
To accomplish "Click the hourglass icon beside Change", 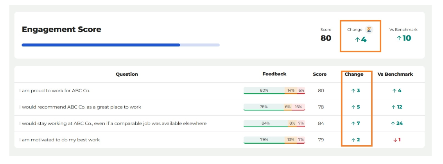I will click(x=369, y=29).
